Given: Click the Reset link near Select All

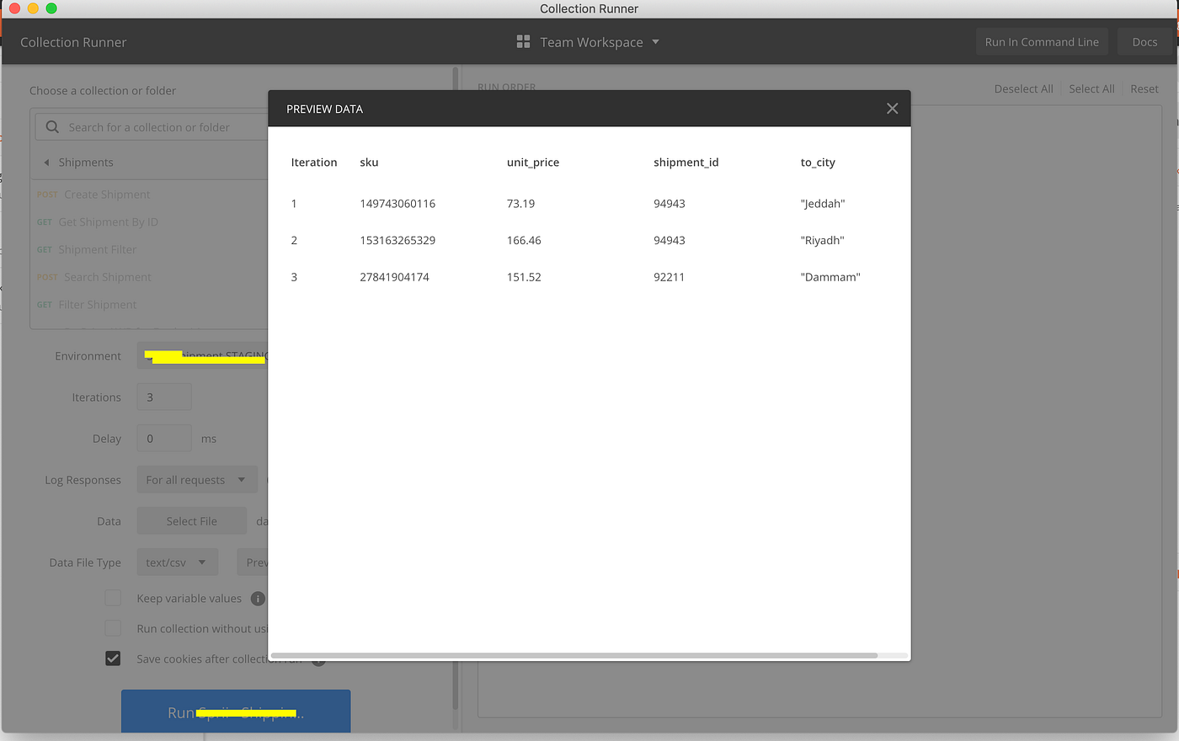Looking at the screenshot, I should tap(1144, 88).
